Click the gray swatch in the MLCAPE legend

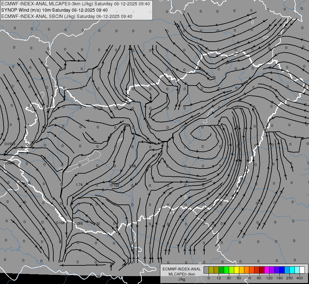click(x=206, y=270)
